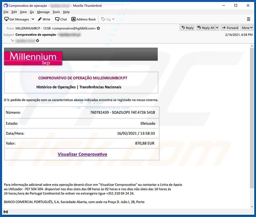Open the Chat button
This screenshot has height=217, width=256.
click(61, 19)
